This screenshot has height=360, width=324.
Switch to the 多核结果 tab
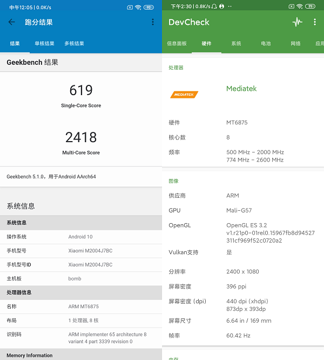[74, 43]
